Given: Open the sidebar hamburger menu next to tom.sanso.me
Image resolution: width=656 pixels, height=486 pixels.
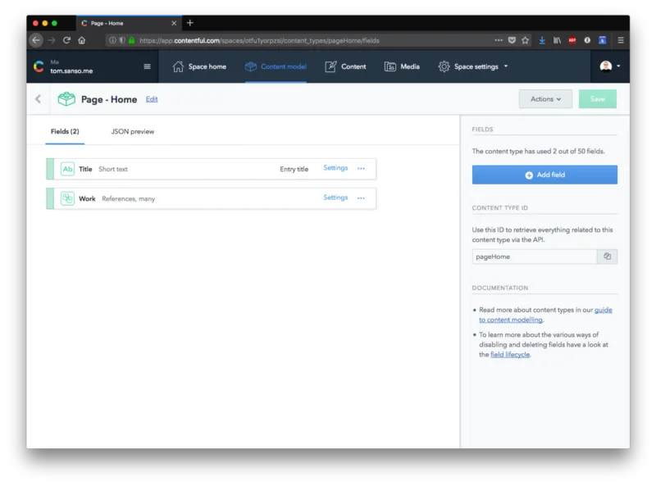Looking at the screenshot, I should 147,66.
